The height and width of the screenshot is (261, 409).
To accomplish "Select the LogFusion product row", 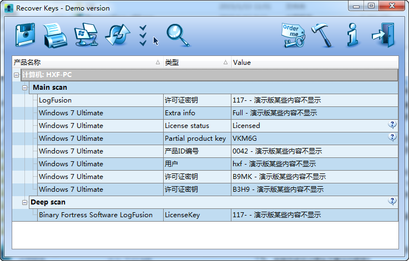I will (100, 100).
